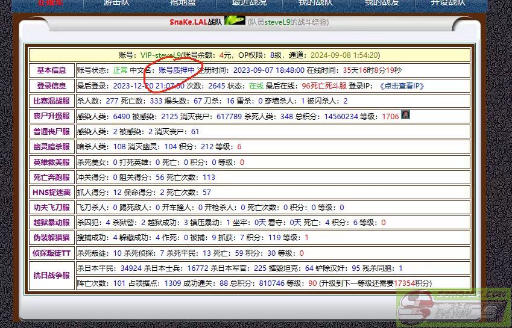
Task: Click the 丧尸升级服 server label
Action: click(51, 116)
